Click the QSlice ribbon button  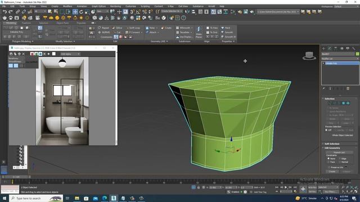[117, 28]
